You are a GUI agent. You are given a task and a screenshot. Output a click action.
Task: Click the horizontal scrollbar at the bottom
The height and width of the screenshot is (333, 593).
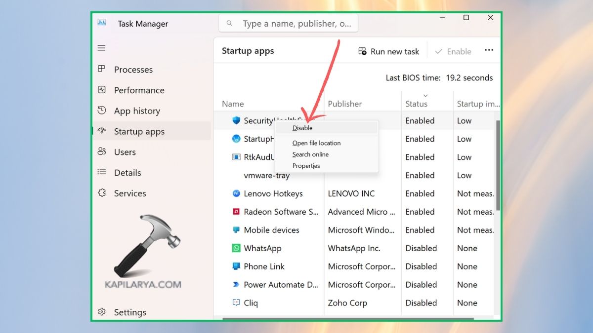point(348,319)
